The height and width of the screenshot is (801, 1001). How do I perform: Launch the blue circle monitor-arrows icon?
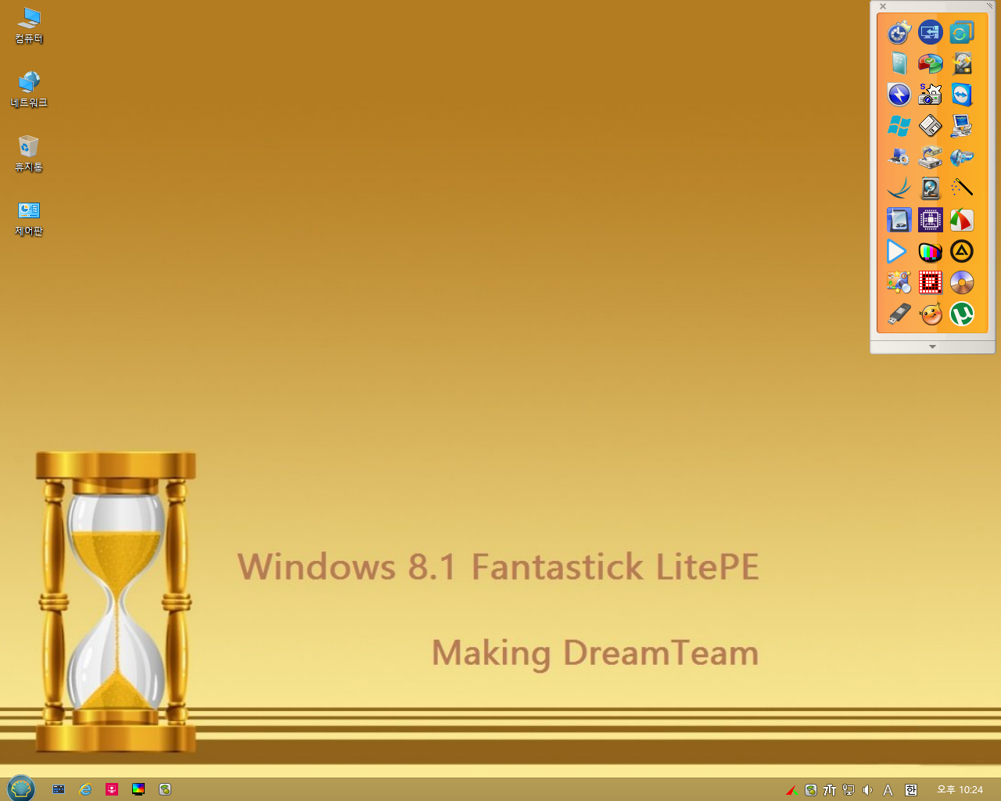point(930,32)
